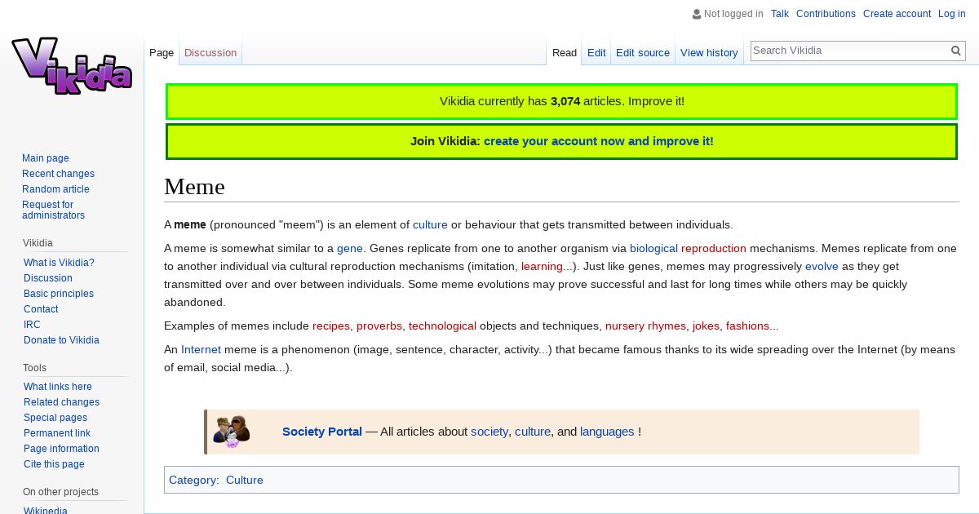Open the View history tab
The width and height of the screenshot is (979, 514).
coord(709,53)
